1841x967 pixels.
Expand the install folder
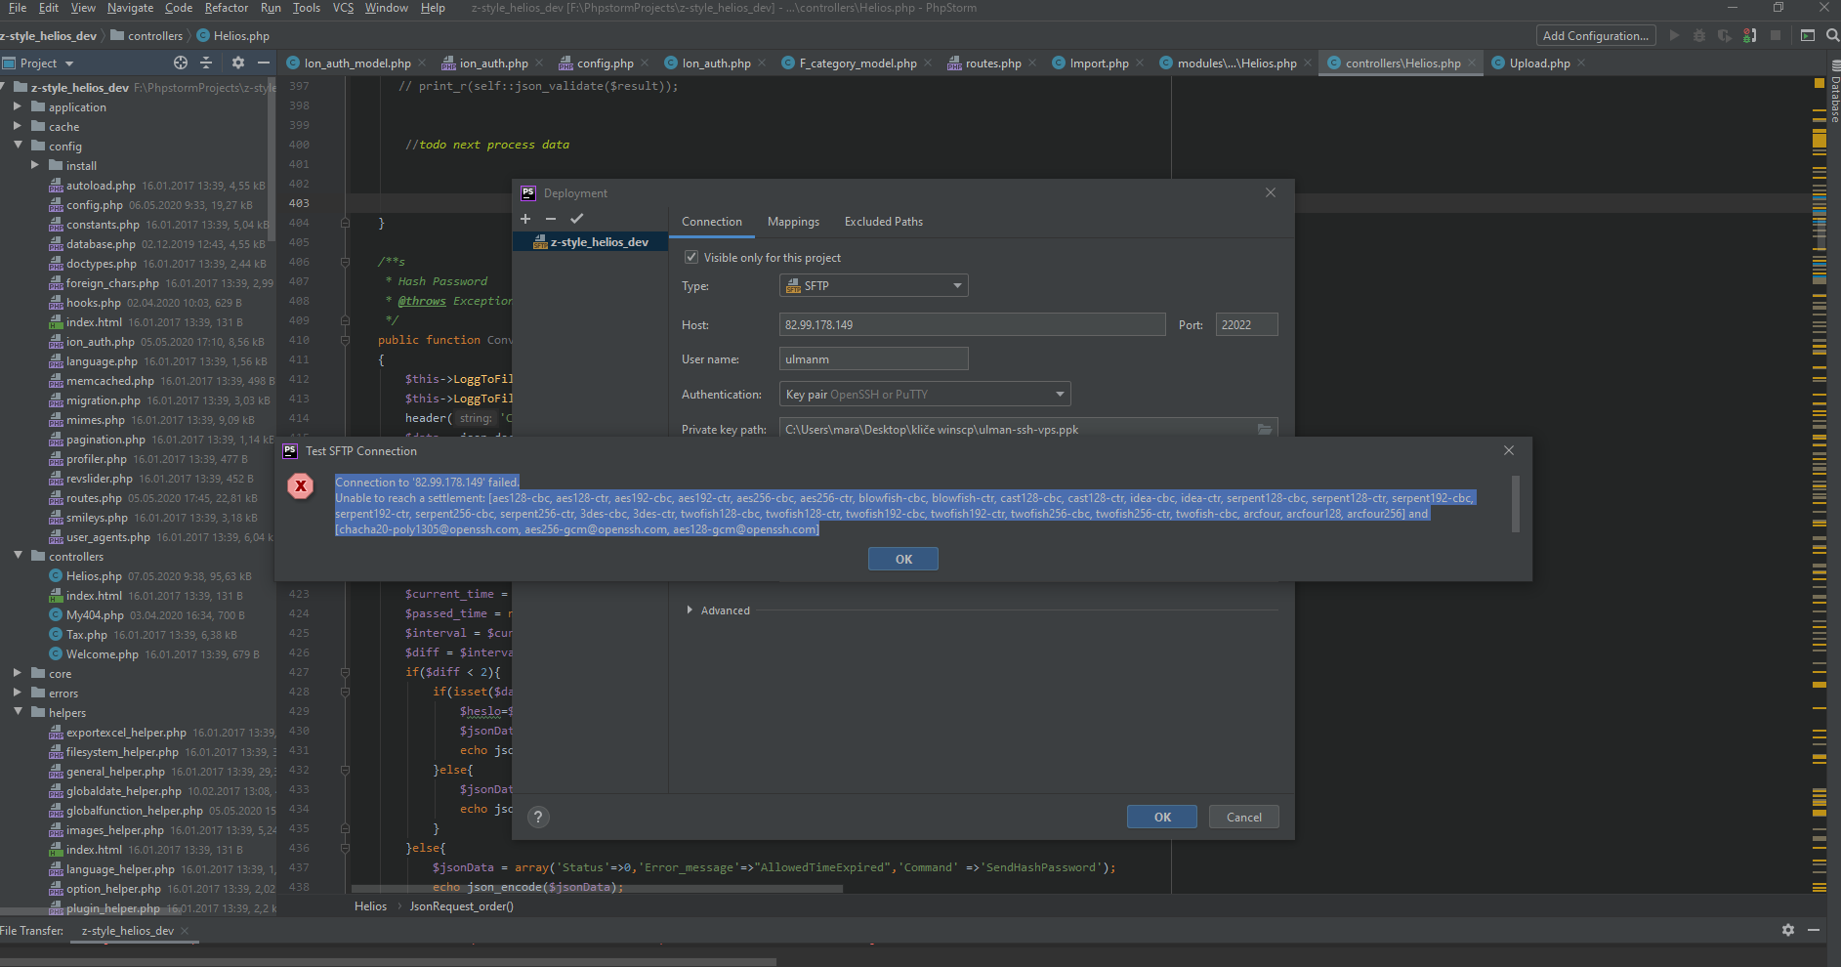click(x=35, y=165)
